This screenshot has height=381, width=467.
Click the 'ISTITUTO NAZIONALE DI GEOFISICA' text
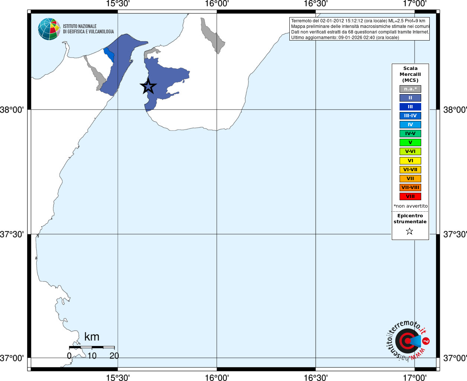coord(88,29)
